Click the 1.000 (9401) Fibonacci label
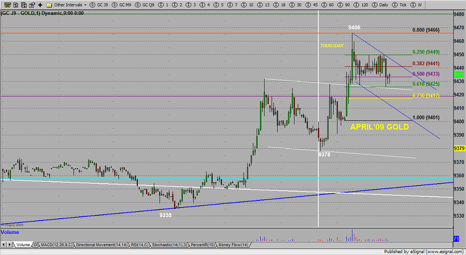 click(426, 117)
